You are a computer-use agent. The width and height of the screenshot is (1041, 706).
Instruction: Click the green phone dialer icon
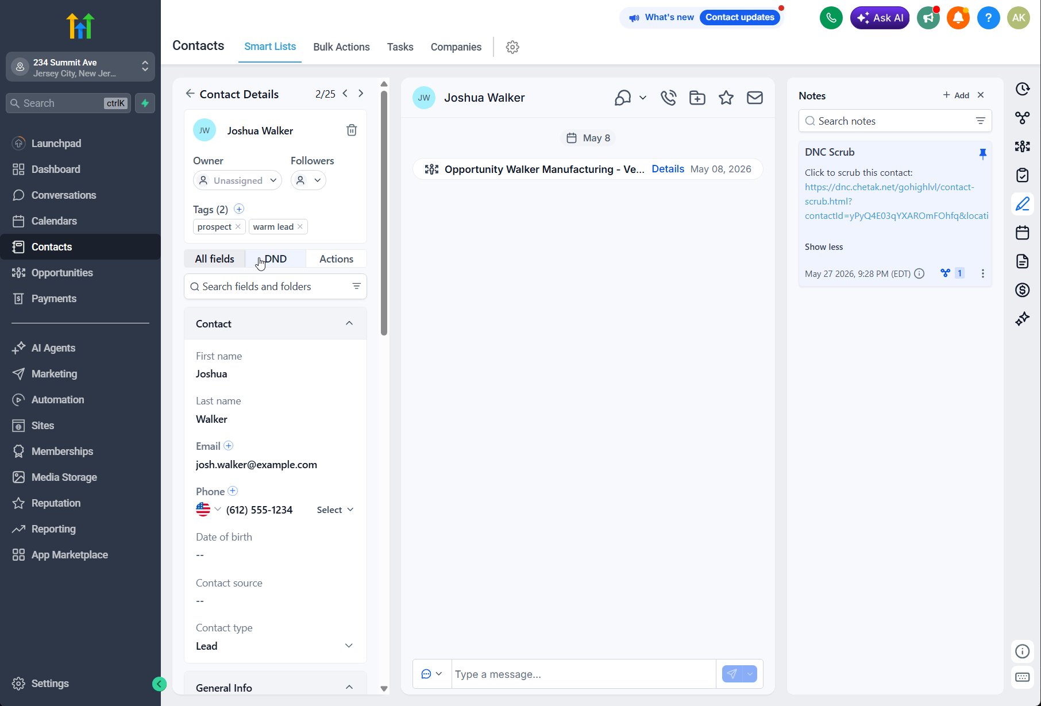(831, 18)
